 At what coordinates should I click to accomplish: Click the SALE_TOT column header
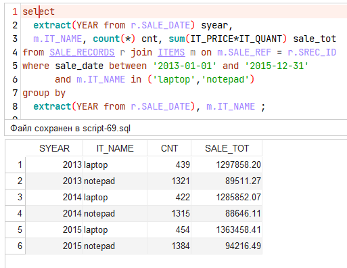click(x=227, y=148)
